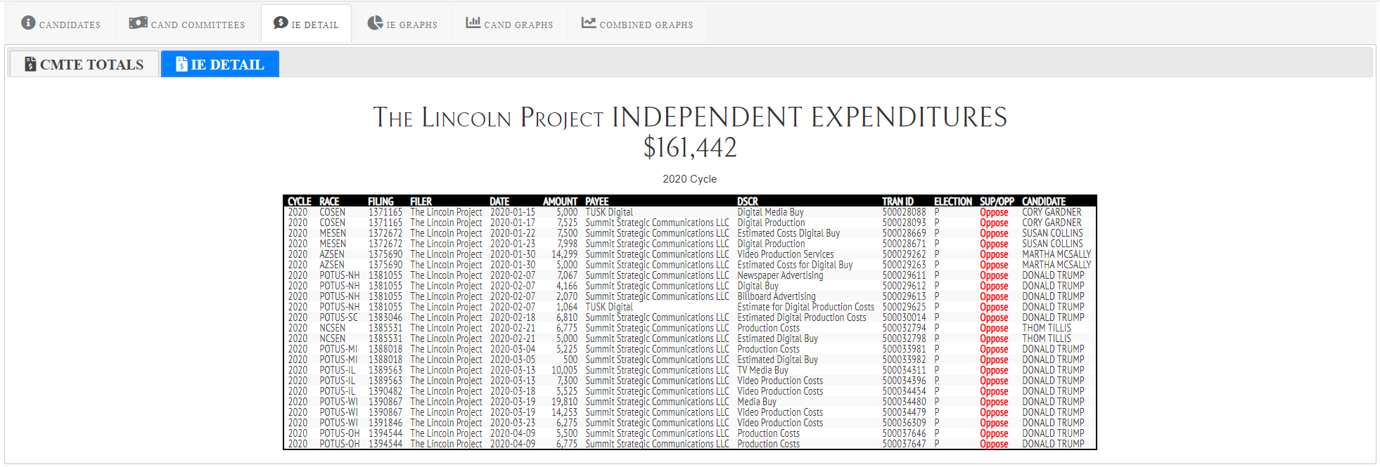Select the blue IE Detail sub-tab
This screenshot has width=1380, height=467.
(x=220, y=64)
